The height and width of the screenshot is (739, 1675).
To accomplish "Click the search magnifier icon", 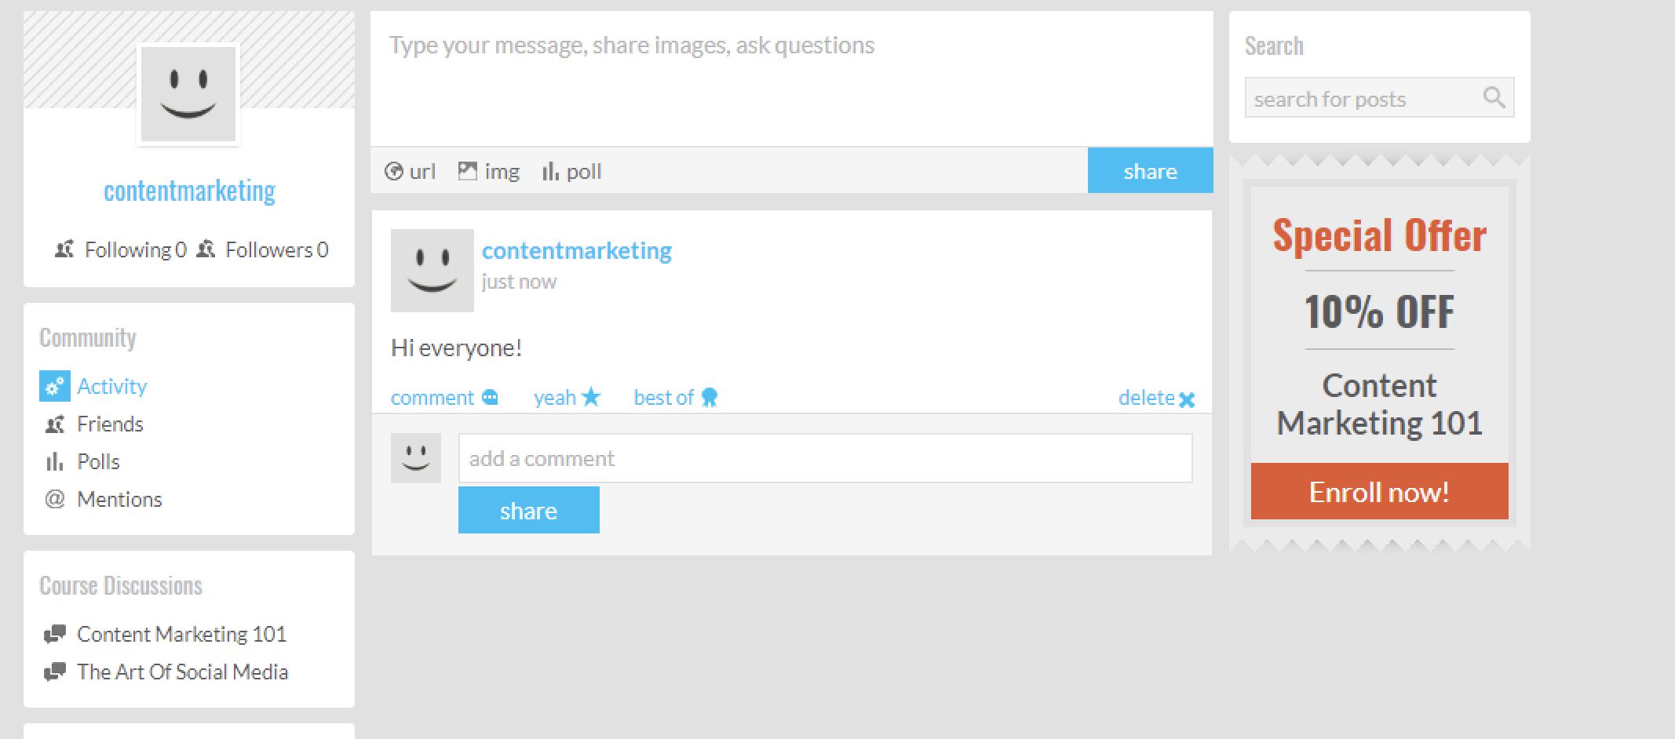I will click(x=1494, y=97).
